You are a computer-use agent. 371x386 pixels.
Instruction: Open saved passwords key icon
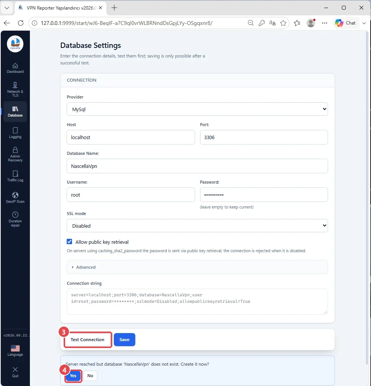261,23
